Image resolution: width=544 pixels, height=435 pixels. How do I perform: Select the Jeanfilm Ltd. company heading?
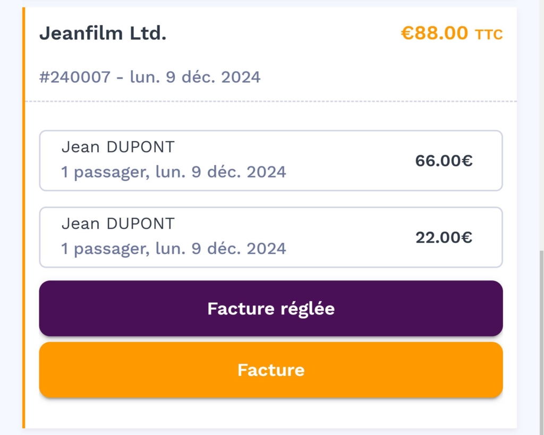[103, 33]
